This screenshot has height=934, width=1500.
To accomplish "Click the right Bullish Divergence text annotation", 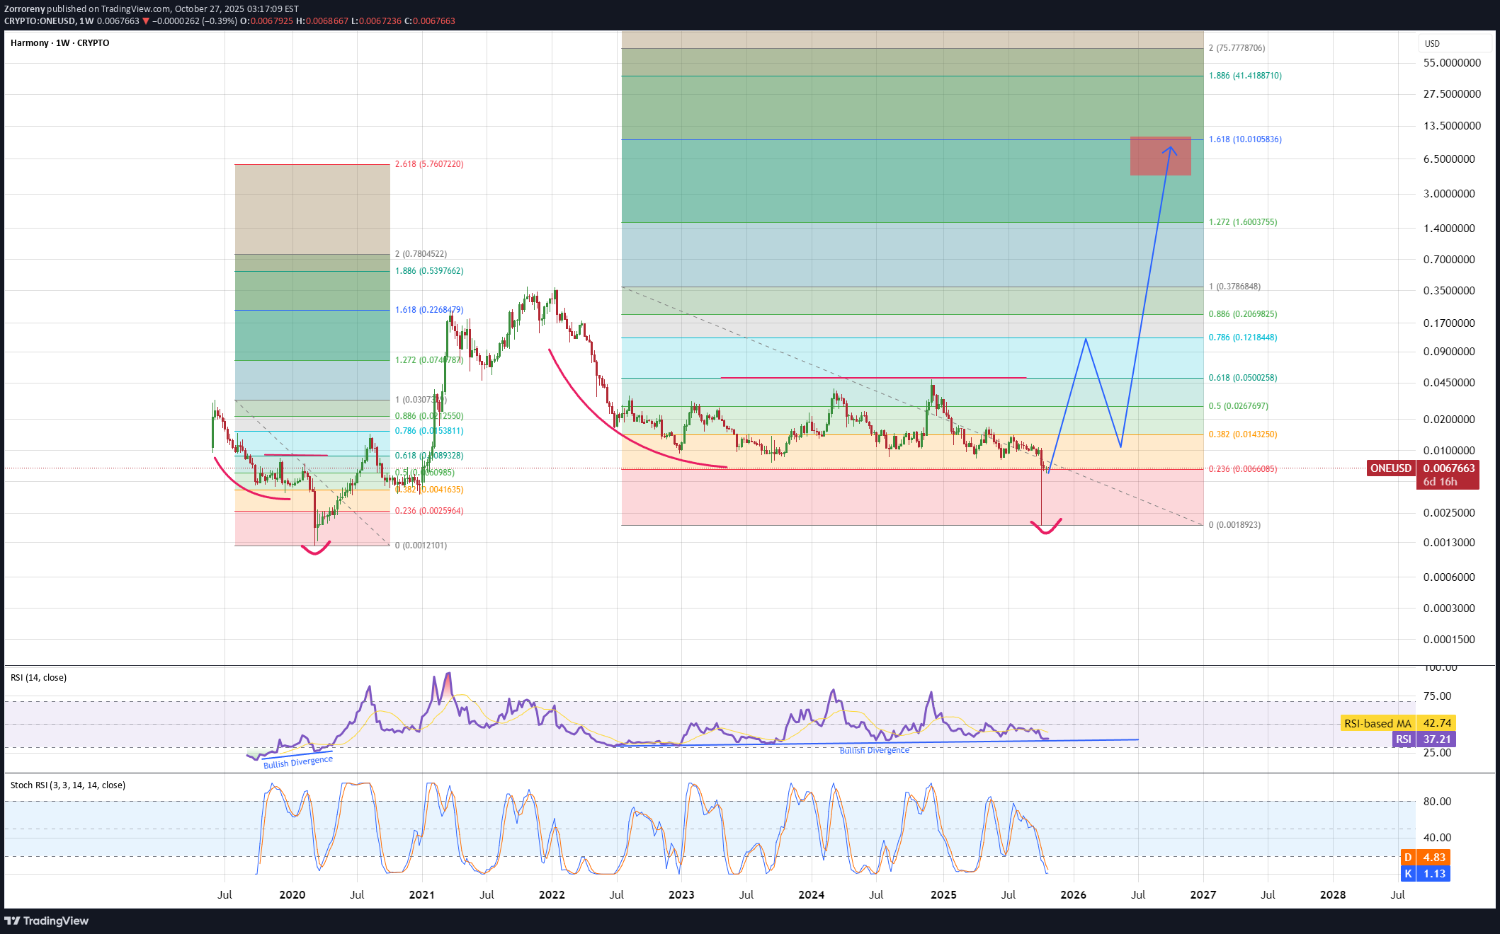I will tap(874, 751).
